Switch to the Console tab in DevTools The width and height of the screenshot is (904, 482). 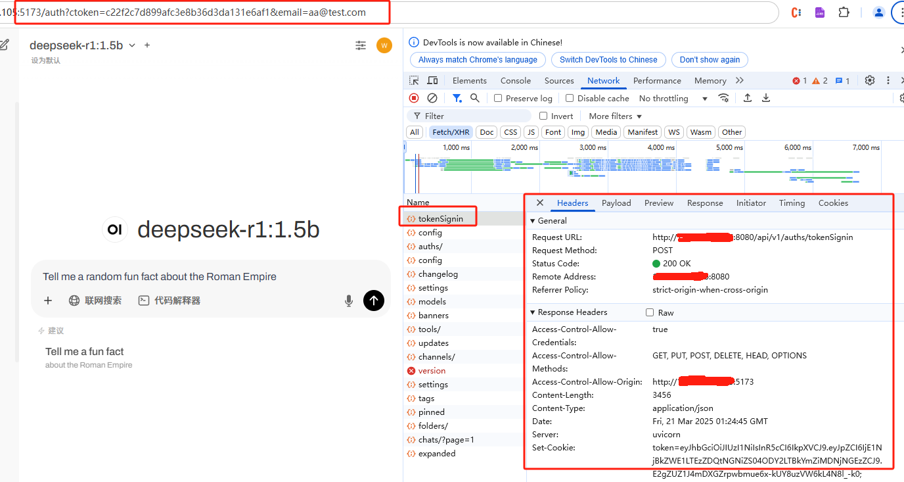pyautogui.click(x=515, y=80)
